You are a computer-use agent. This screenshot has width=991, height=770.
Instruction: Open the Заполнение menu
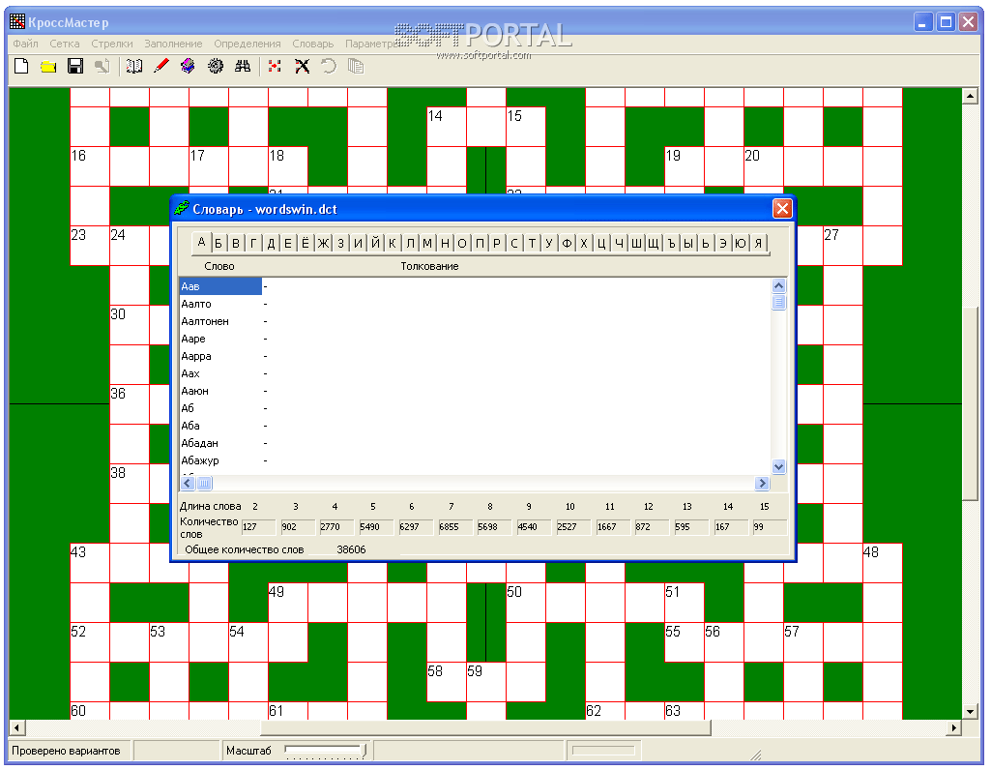(x=173, y=44)
